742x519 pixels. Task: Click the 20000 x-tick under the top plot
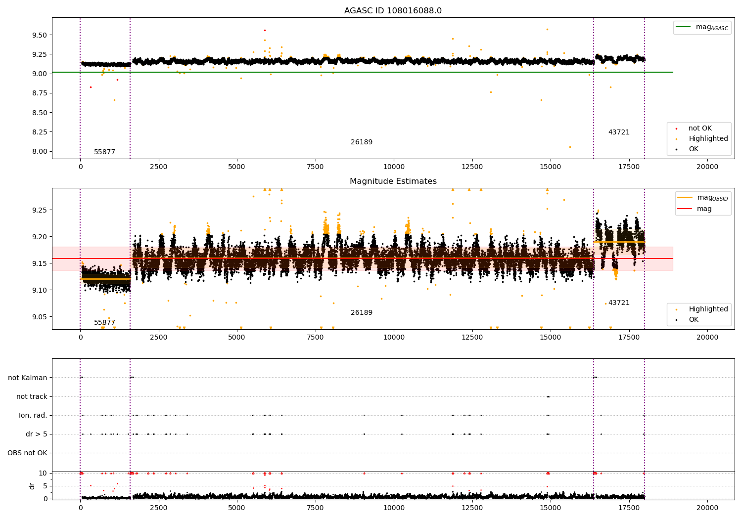[707, 167]
